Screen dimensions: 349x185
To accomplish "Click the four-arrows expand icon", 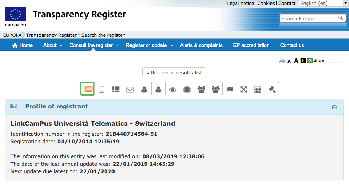I will click(244, 89).
